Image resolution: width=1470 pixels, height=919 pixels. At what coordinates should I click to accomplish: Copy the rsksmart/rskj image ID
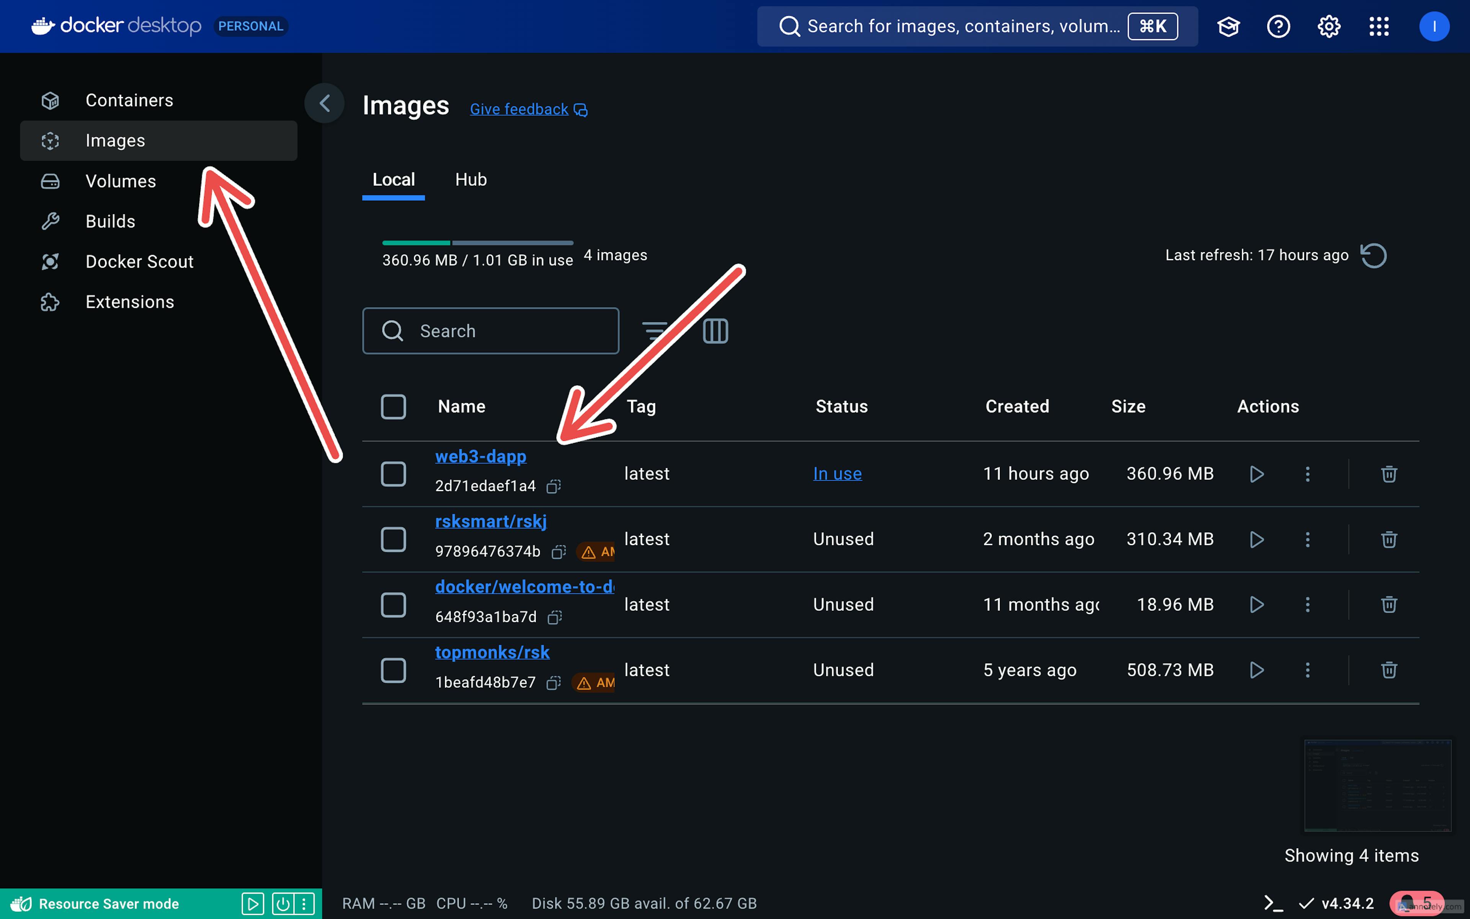(x=558, y=552)
